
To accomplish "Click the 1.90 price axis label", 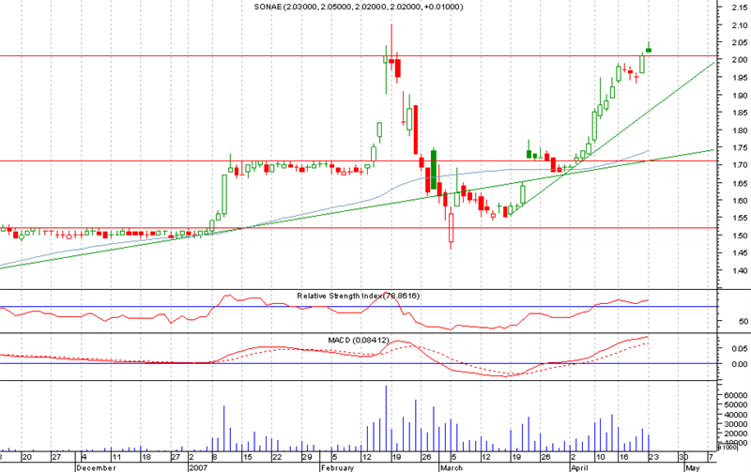I will click(x=740, y=96).
